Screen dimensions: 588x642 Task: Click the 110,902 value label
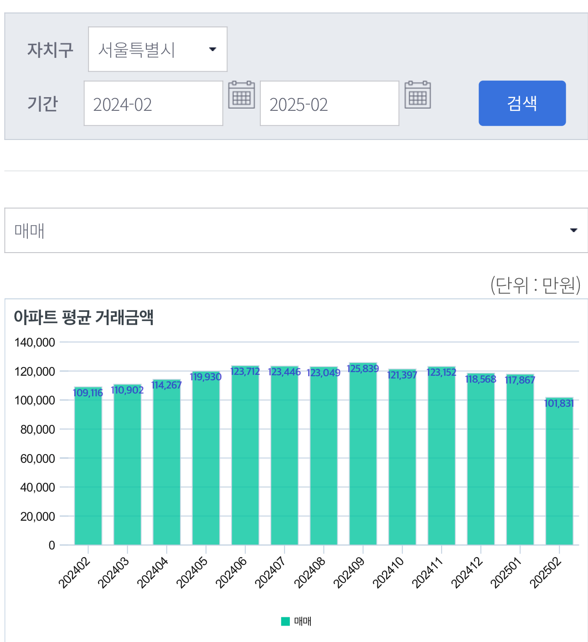127,390
